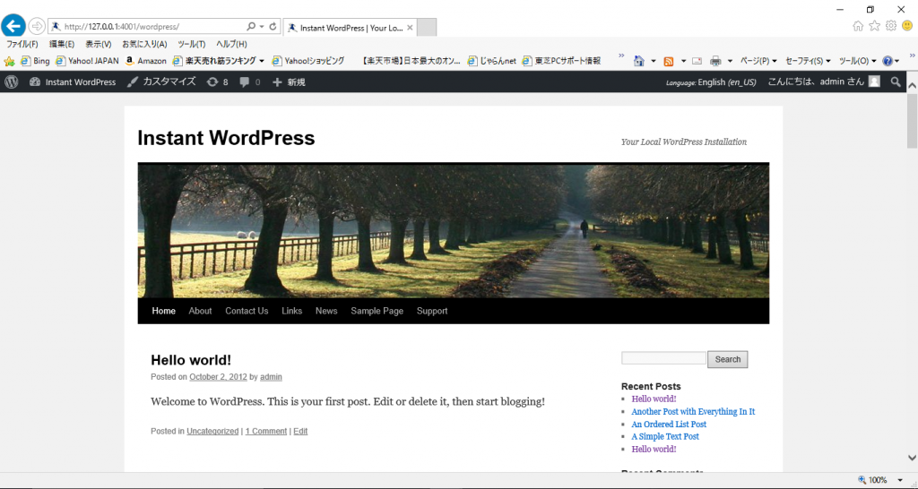Open the お気に入り(A) menu

pos(144,44)
